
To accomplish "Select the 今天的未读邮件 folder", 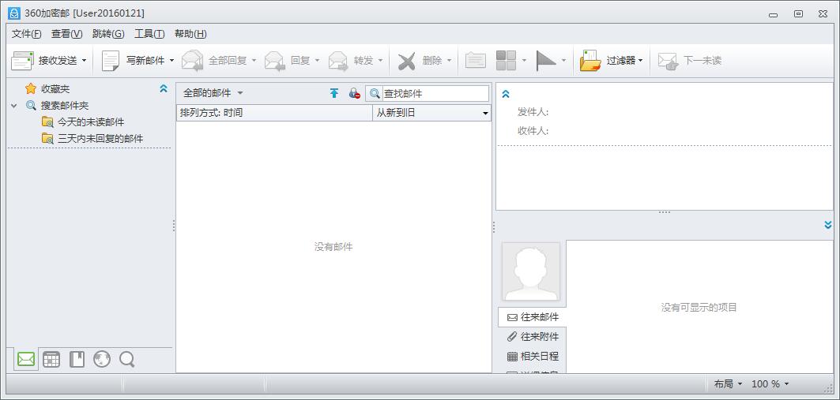I will 90,122.
